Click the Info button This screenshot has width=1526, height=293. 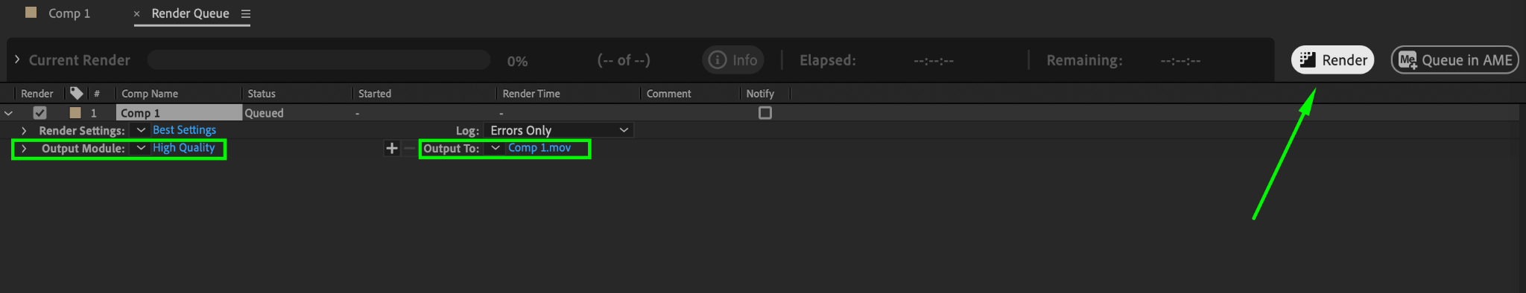click(733, 60)
